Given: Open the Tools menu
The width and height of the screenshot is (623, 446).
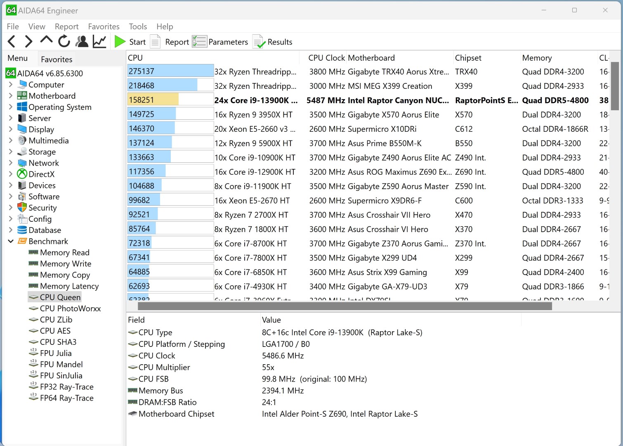Looking at the screenshot, I should coord(138,26).
